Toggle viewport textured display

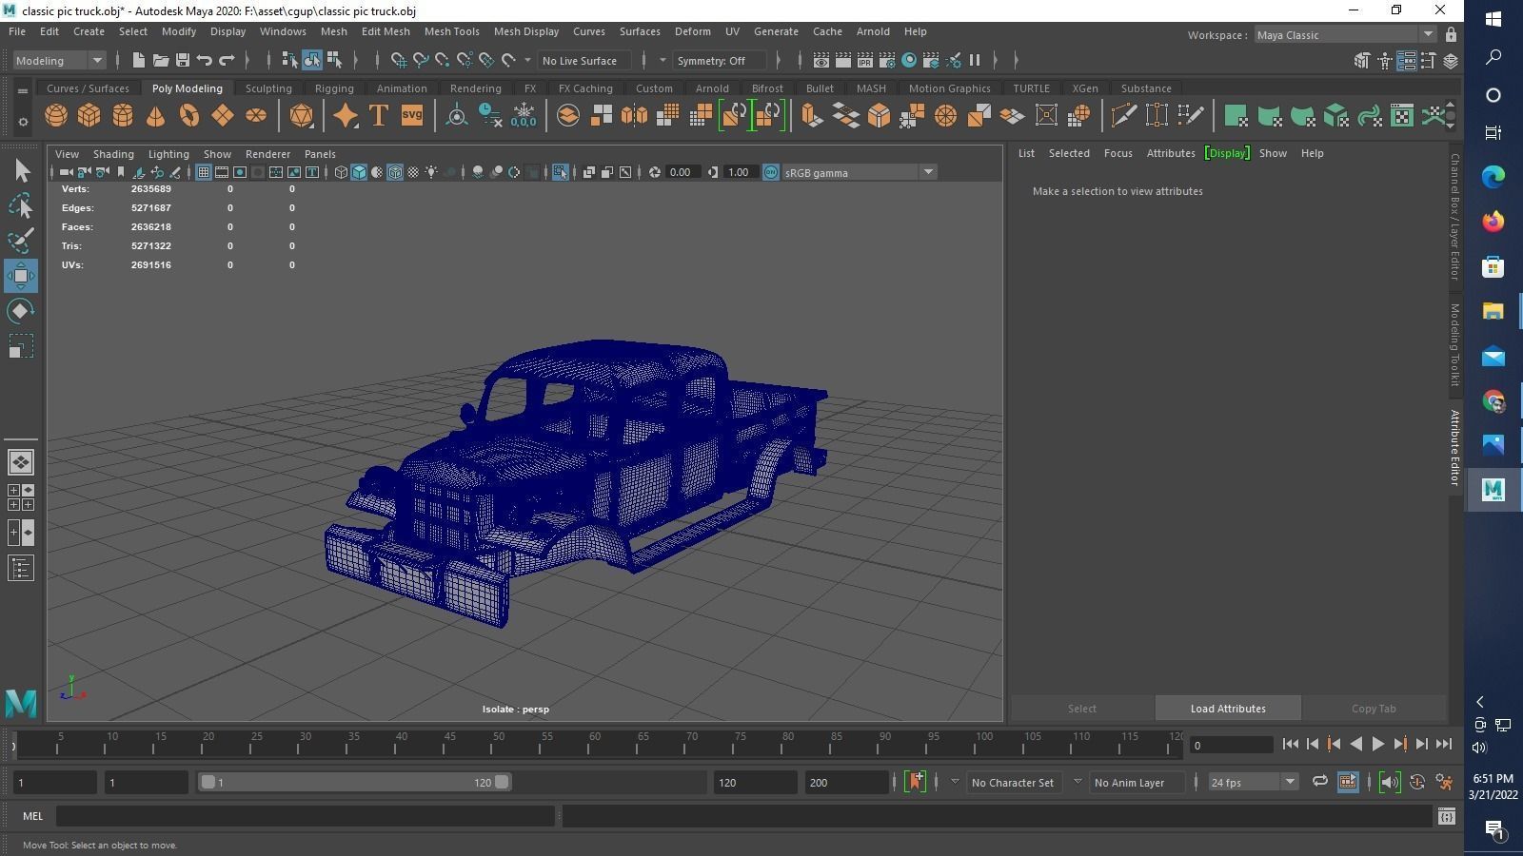tap(413, 172)
